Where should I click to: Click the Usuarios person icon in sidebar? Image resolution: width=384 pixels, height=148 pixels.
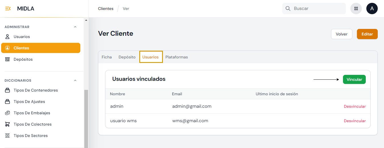(x=8, y=37)
